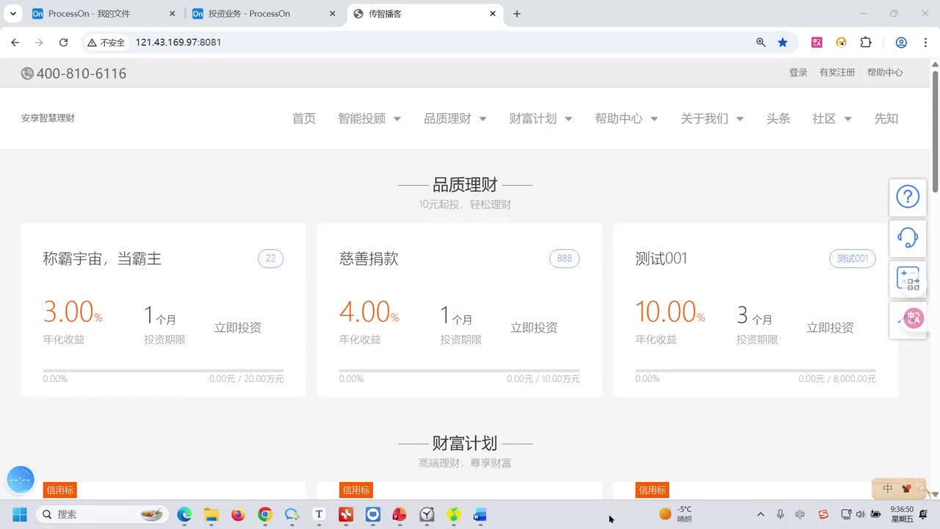Open the tab search dropdown arrow
Screen dimensions: 940x529
[x=13, y=14]
